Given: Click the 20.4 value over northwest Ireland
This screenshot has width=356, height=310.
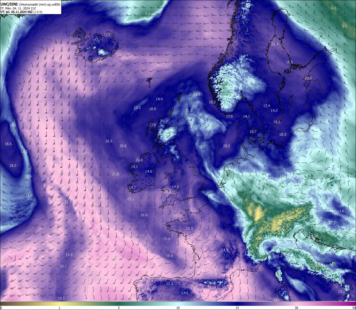Looking at the screenshot, I should (139, 160).
